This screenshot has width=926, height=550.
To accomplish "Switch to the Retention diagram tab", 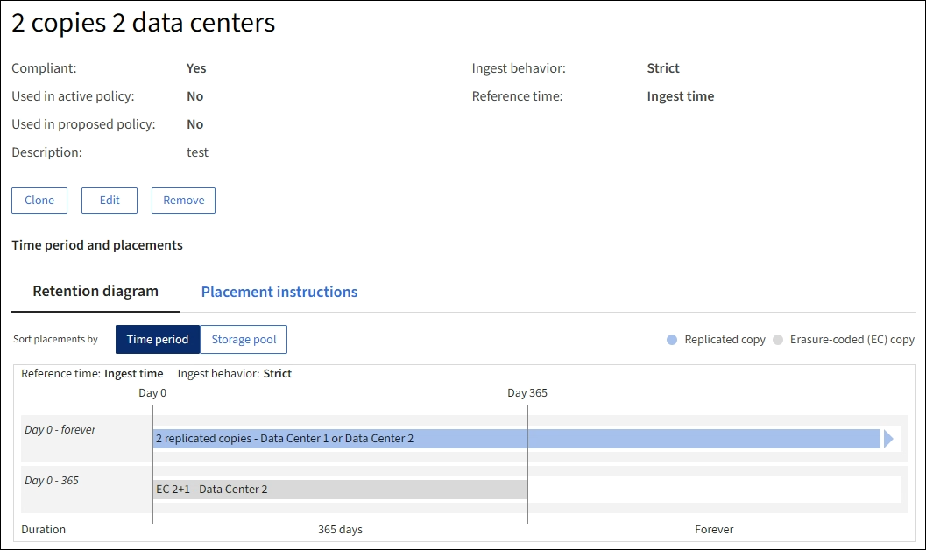I will point(95,292).
